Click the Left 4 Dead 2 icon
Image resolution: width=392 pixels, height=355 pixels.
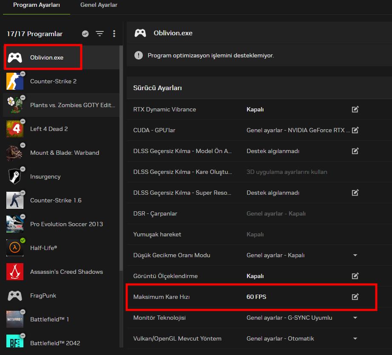(15, 129)
